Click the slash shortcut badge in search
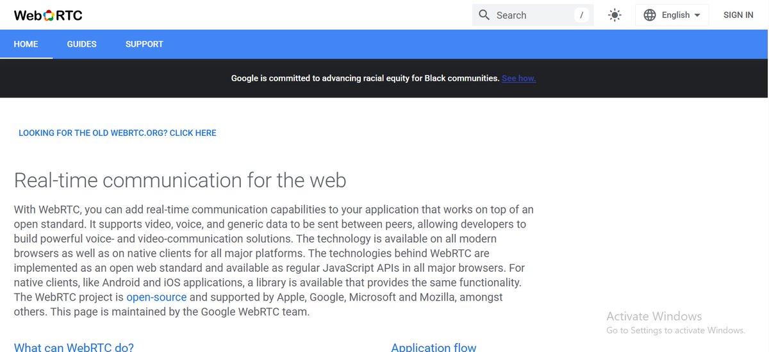Viewport: 769px width, 352px height. point(581,15)
